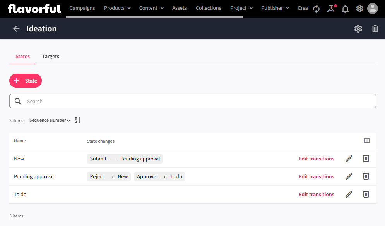Click the back arrow beside Ideation
Image resolution: width=385 pixels, height=226 pixels.
(16, 29)
